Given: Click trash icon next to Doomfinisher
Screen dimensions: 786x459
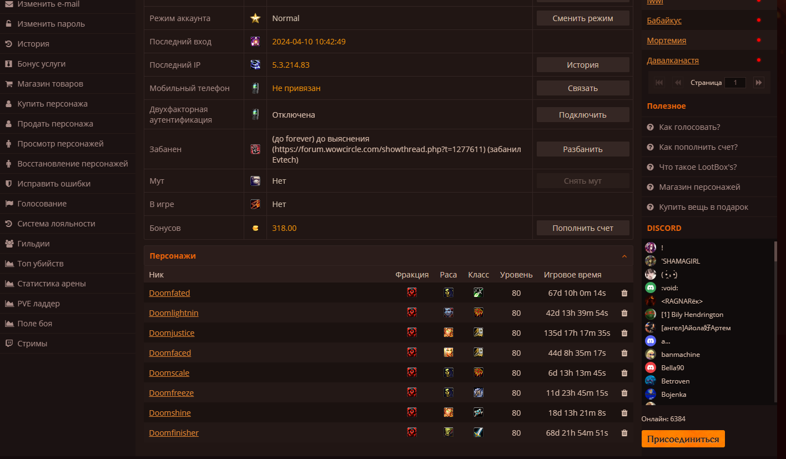Looking at the screenshot, I should click(x=624, y=433).
